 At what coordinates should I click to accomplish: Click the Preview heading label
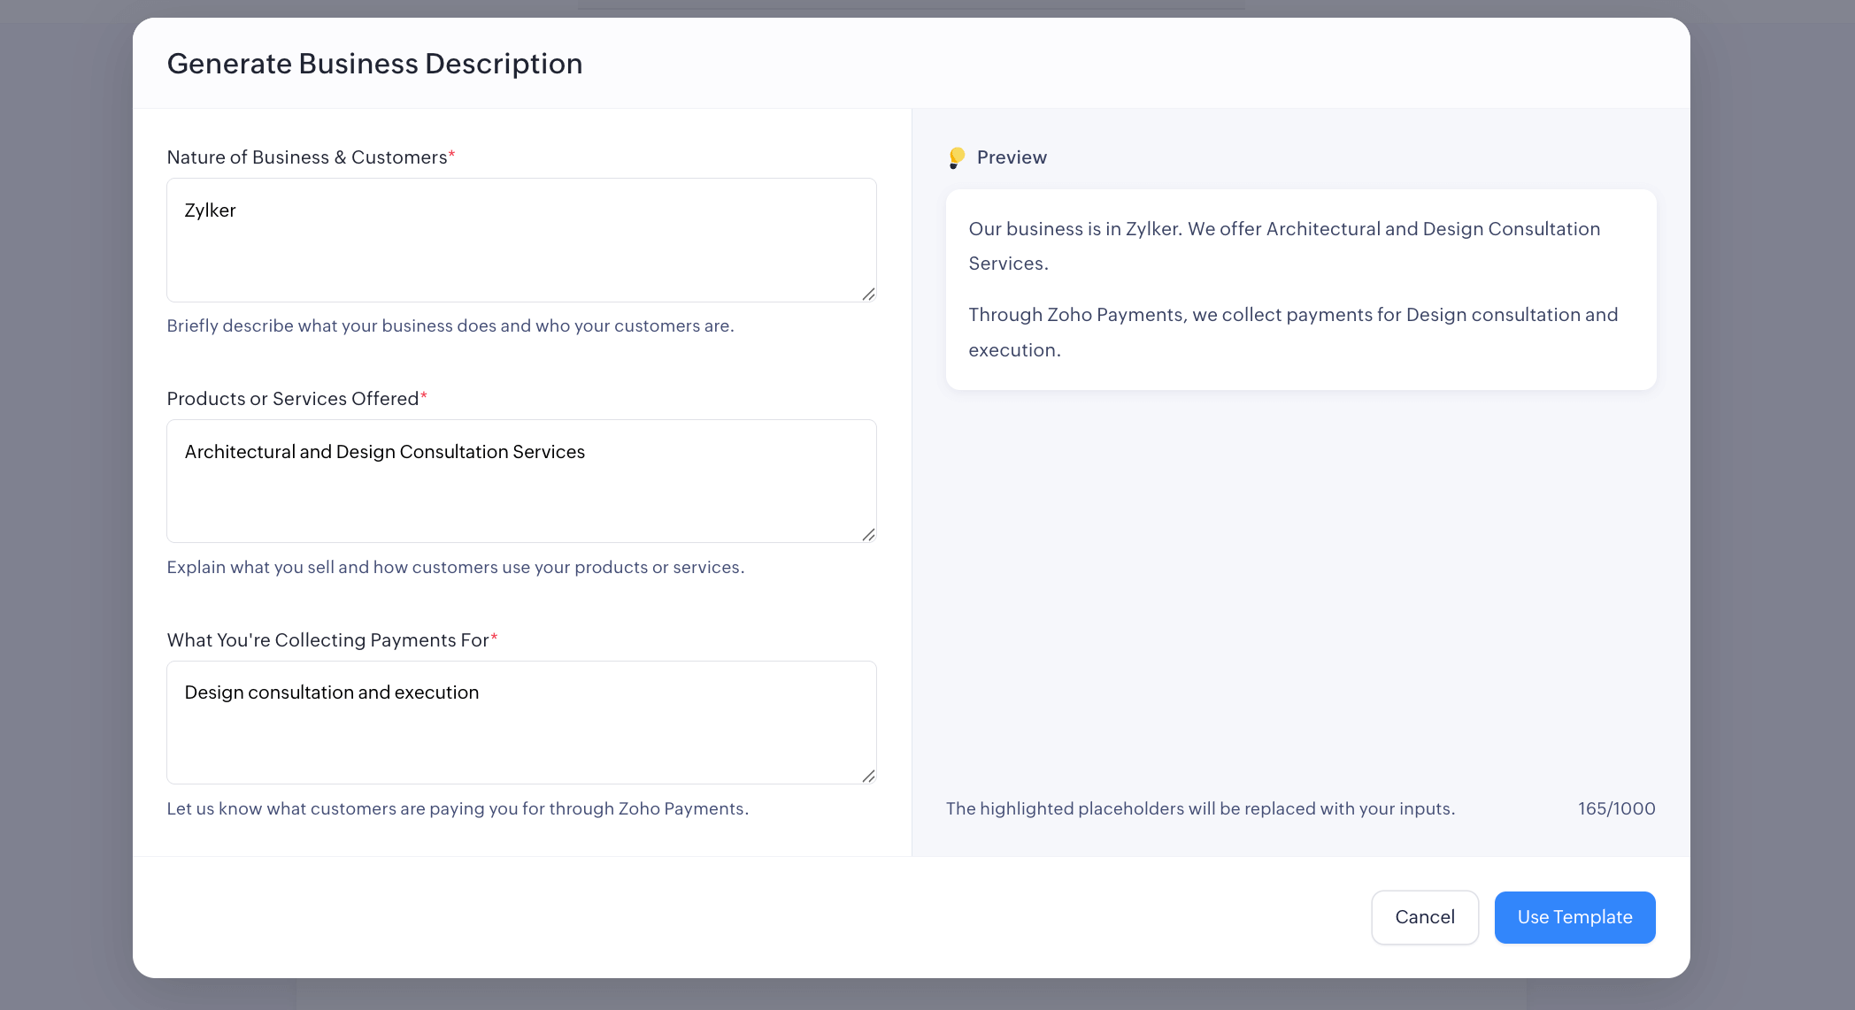pos(1011,157)
